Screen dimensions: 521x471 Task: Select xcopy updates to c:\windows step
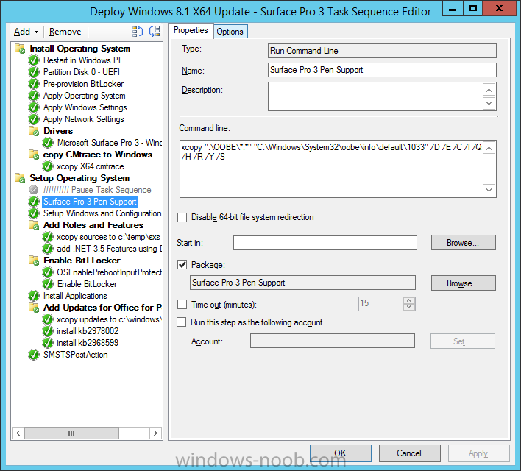pyautogui.click(x=110, y=319)
